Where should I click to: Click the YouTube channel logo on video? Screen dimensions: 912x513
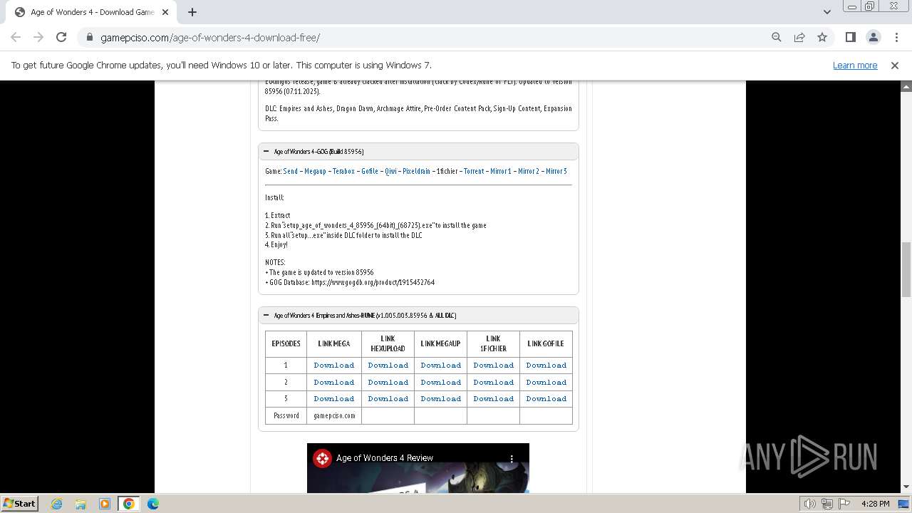click(322, 458)
